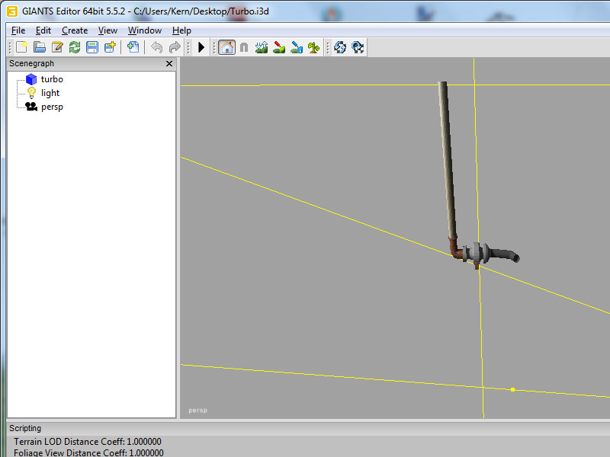Image resolution: width=610 pixels, height=457 pixels.
Task: Click the green reload arrows icon
Action: coord(75,47)
